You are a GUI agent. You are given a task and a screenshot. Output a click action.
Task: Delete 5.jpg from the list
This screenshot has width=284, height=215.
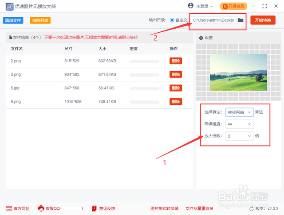point(176,88)
